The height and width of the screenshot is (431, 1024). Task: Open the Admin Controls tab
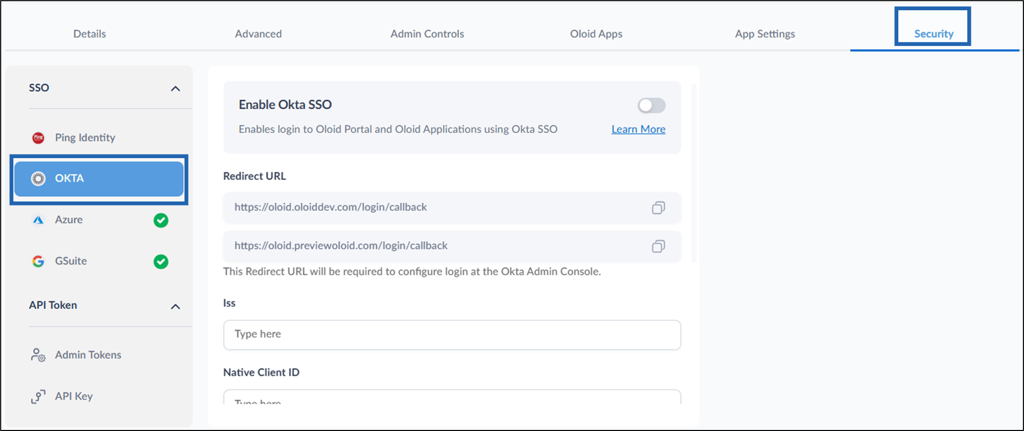427,34
